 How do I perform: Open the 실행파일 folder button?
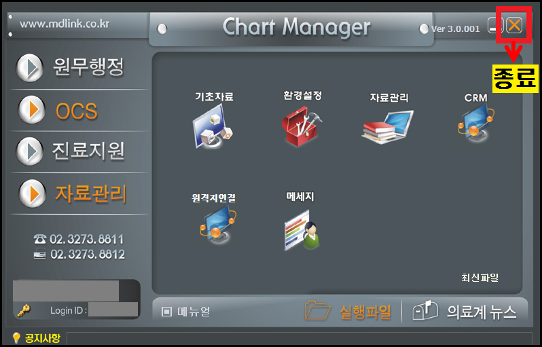tap(348, 312)
